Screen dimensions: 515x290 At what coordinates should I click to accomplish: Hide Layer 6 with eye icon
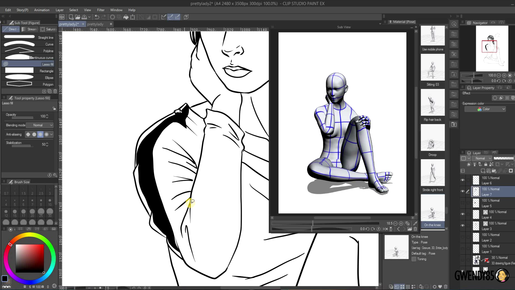(x=462, y=180)
